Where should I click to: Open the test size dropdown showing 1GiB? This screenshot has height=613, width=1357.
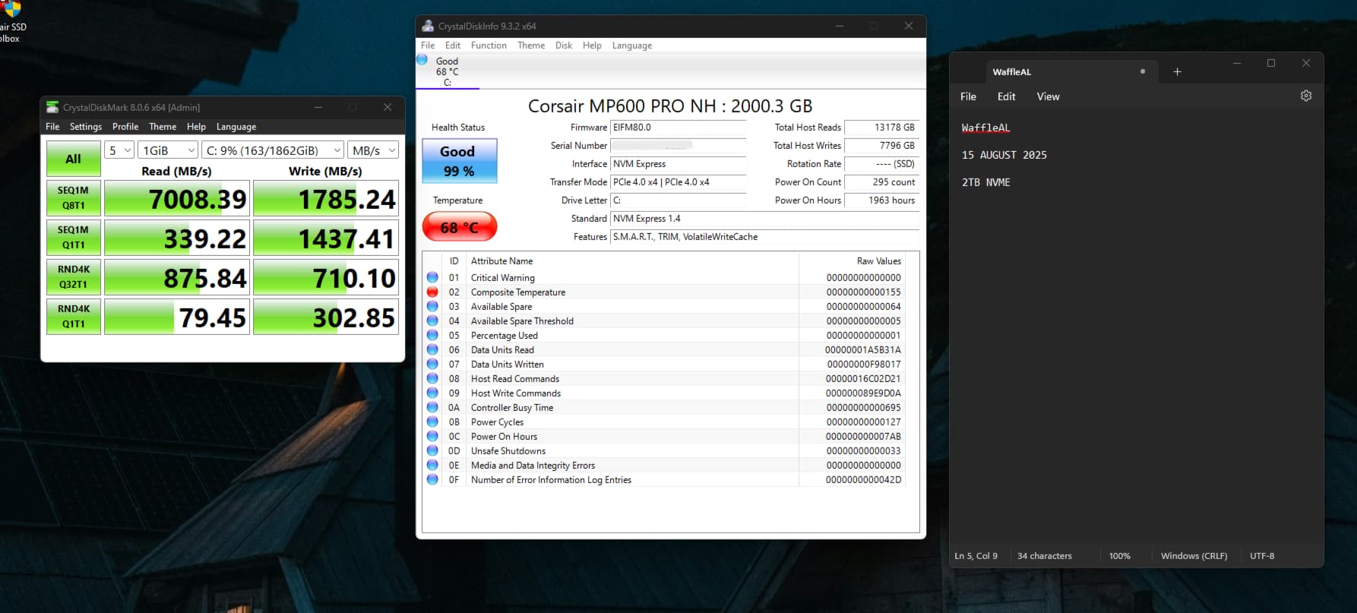(x=168, y=150)
